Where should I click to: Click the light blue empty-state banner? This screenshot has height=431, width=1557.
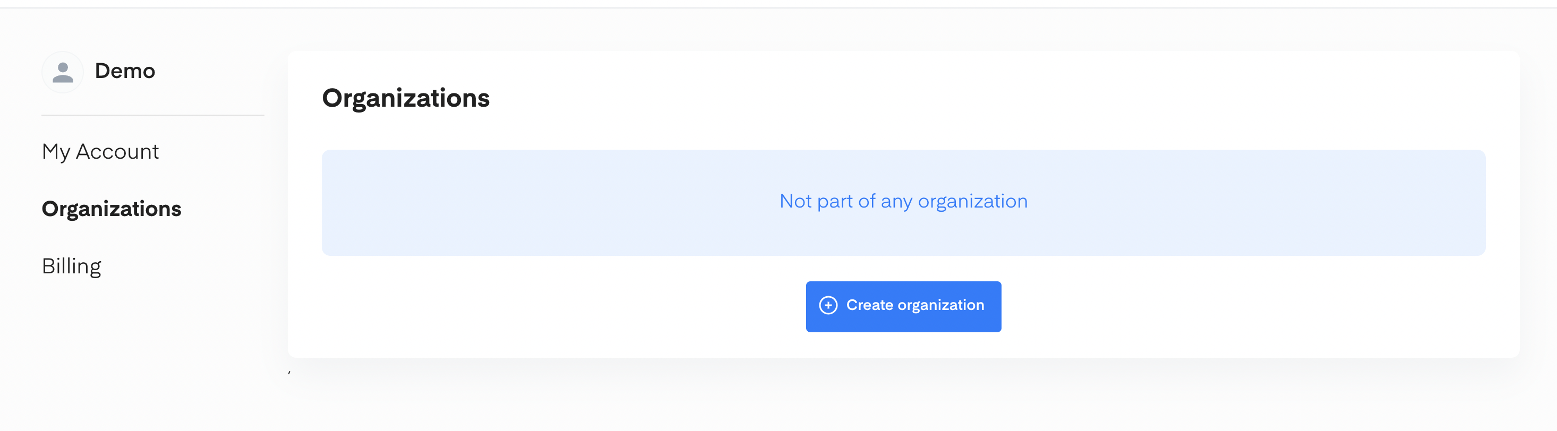pos(903,203)
